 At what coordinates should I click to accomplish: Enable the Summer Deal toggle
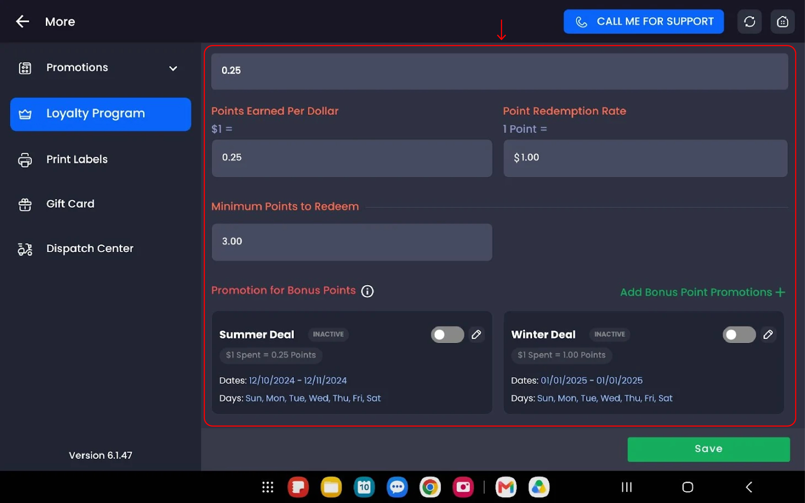coord(448,334)
